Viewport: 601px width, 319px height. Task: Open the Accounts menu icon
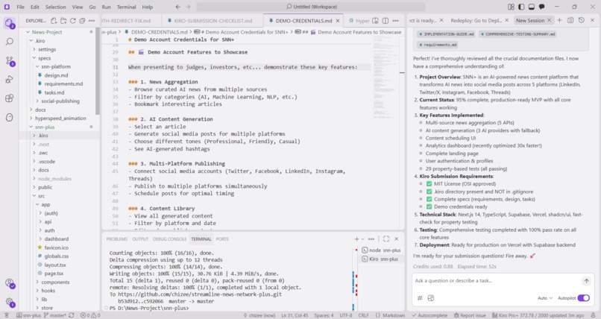pyautogui.click(x=10, y=283)
